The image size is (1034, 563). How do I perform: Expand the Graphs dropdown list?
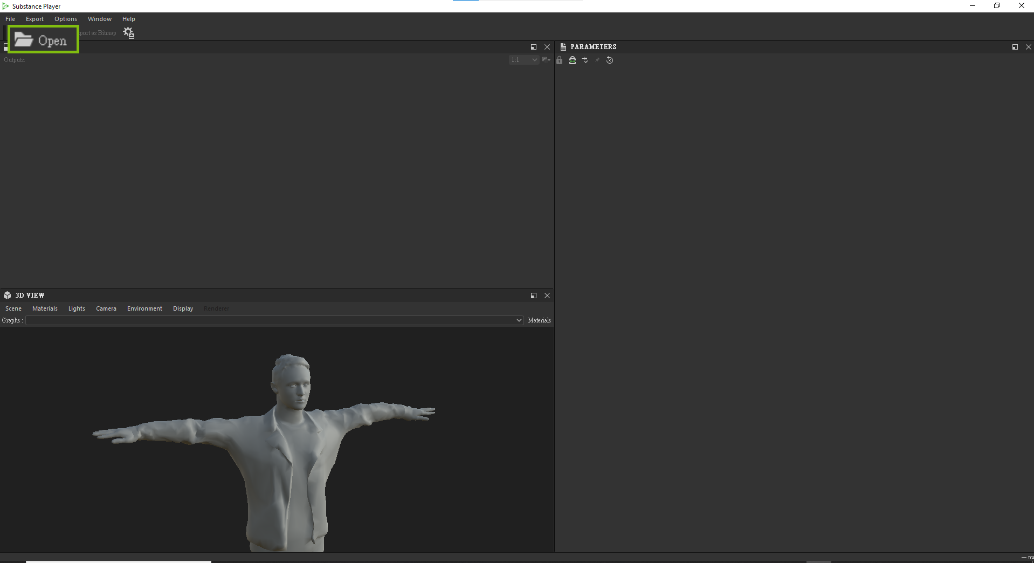[x=274, y=320]
